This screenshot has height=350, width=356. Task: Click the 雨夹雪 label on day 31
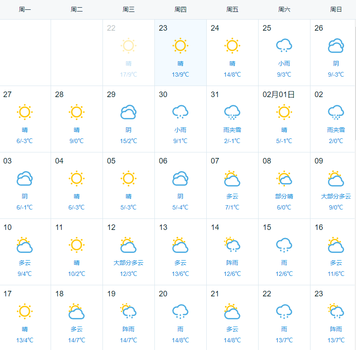tap(232, 130)
